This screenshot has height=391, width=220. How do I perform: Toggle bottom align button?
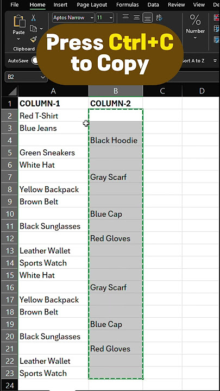coord(147,18)
